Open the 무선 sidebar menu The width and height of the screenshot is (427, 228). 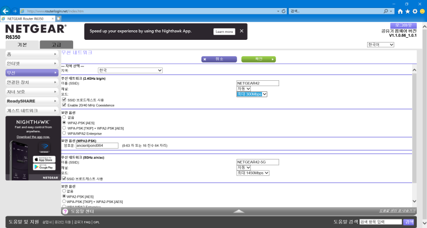coord(32,73)
